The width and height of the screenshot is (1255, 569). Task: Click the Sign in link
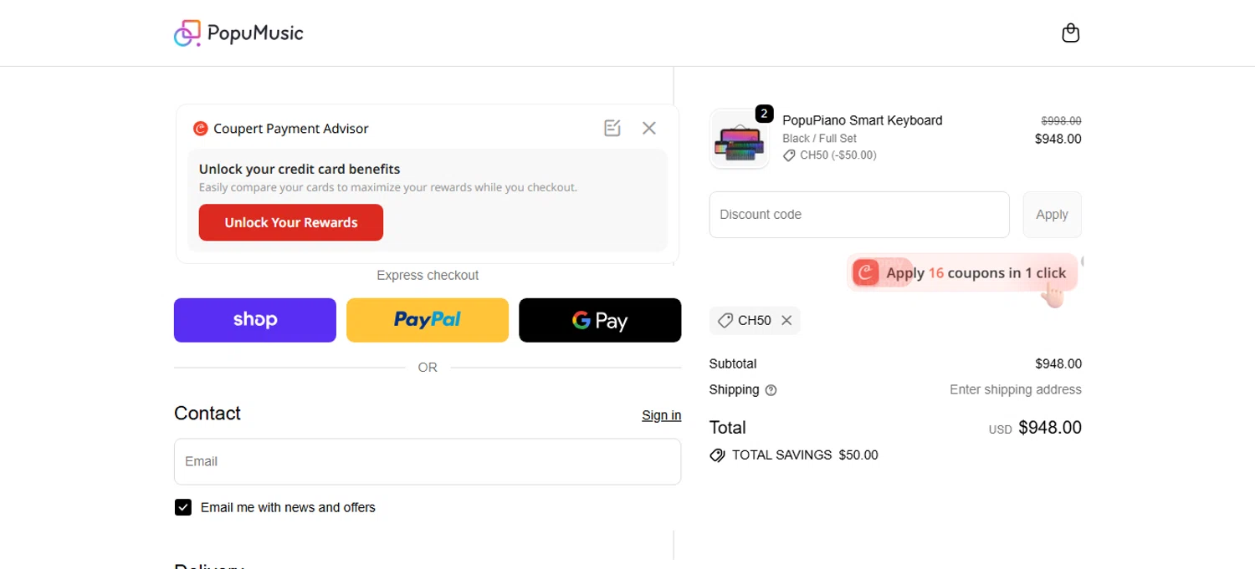(x=661, y=415)
